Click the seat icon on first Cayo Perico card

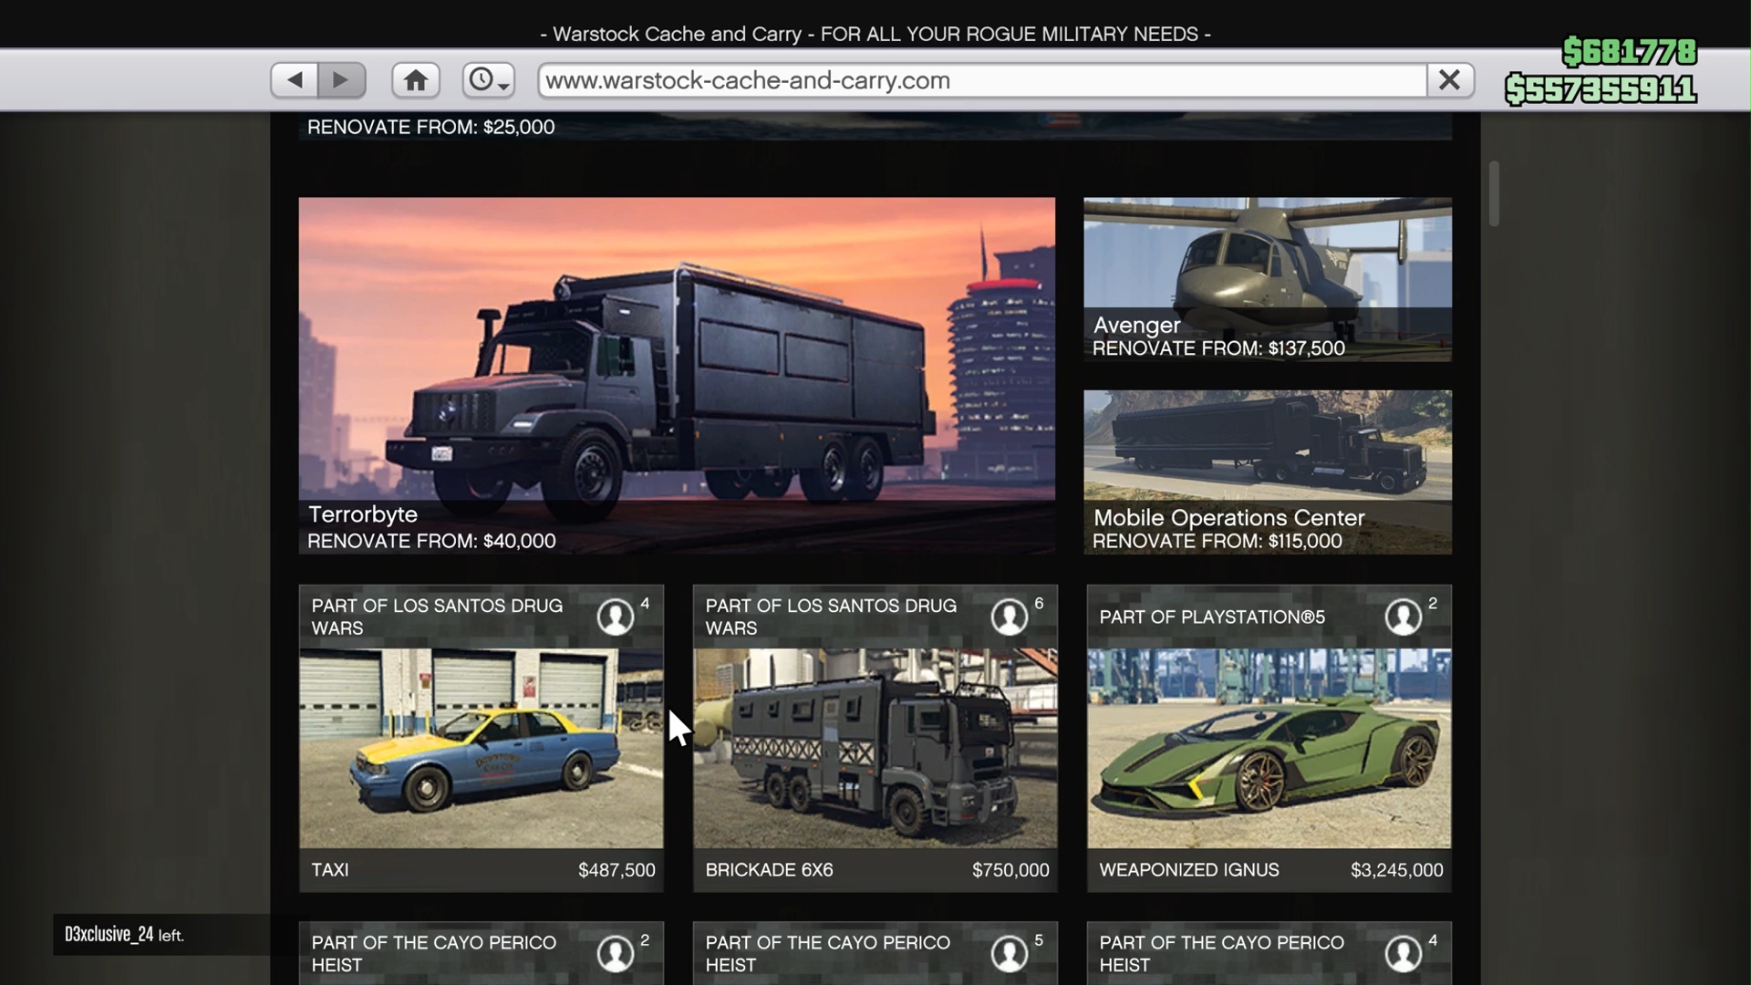tap(616, 953)
